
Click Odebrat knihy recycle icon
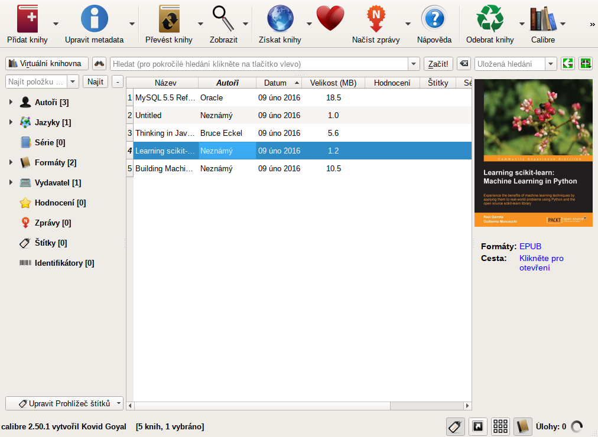490,18
